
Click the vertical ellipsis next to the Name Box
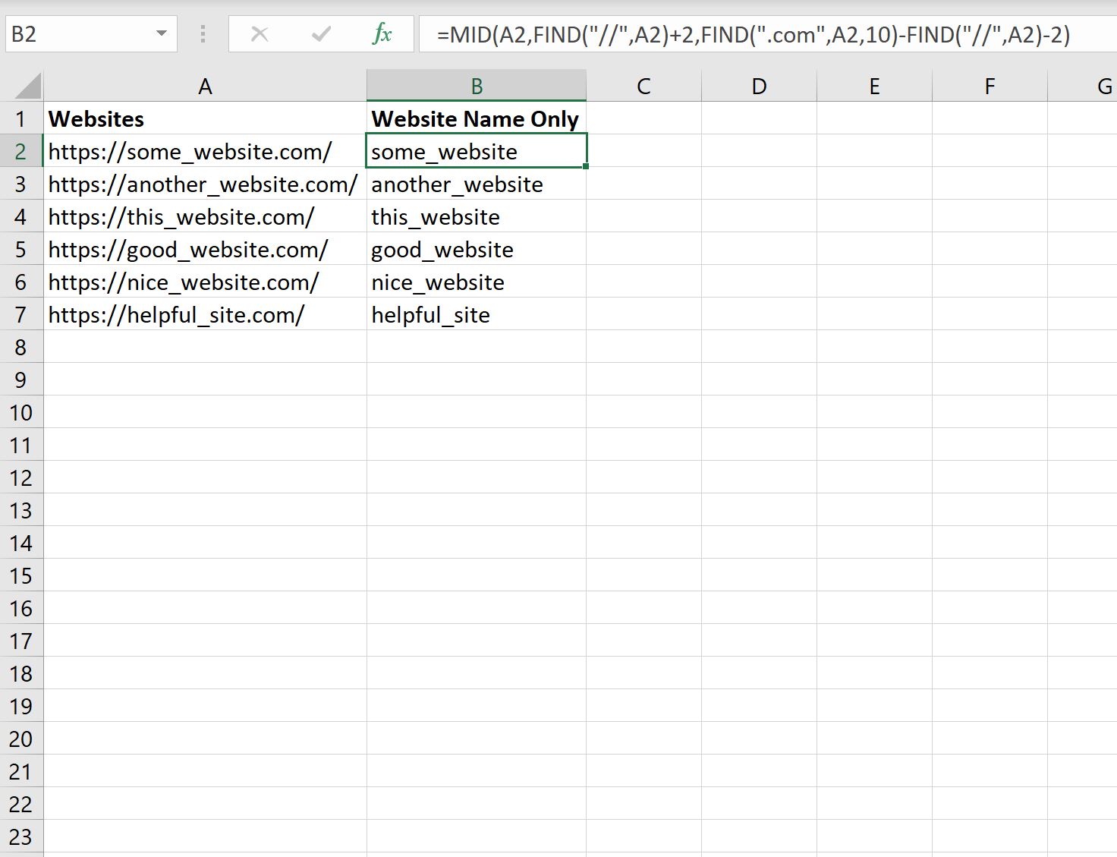coord(203,33)
